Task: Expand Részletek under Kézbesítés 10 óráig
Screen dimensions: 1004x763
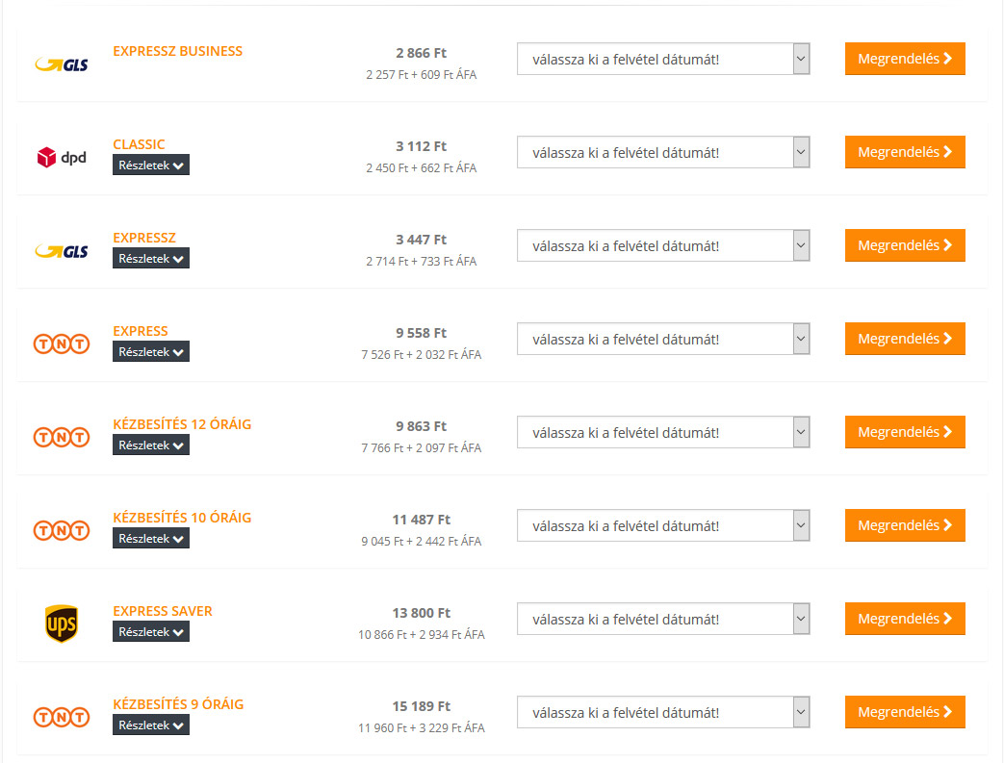Action: point(151,539)
